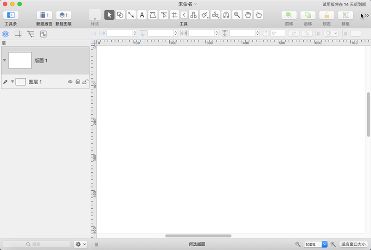371x250 pixels.
Task: Select the Style Brush tool
Action: (x=205, y=15)
